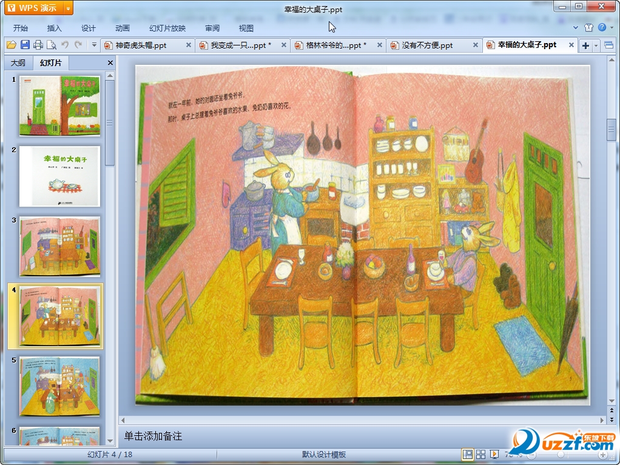Viewport: 620px width, 465px height.
Task: Expand the new document dropdown arrow
Action: click(596, 46)
